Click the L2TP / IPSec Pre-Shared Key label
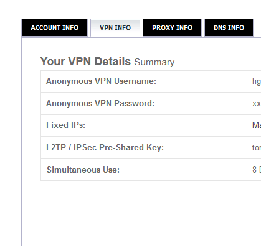The width and height of the screenshot is (261, 246). click(x=105, y=147)
